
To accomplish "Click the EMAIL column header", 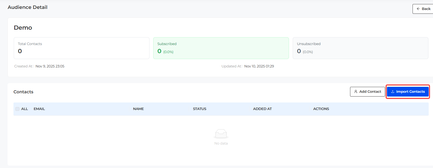I will 39,109.
